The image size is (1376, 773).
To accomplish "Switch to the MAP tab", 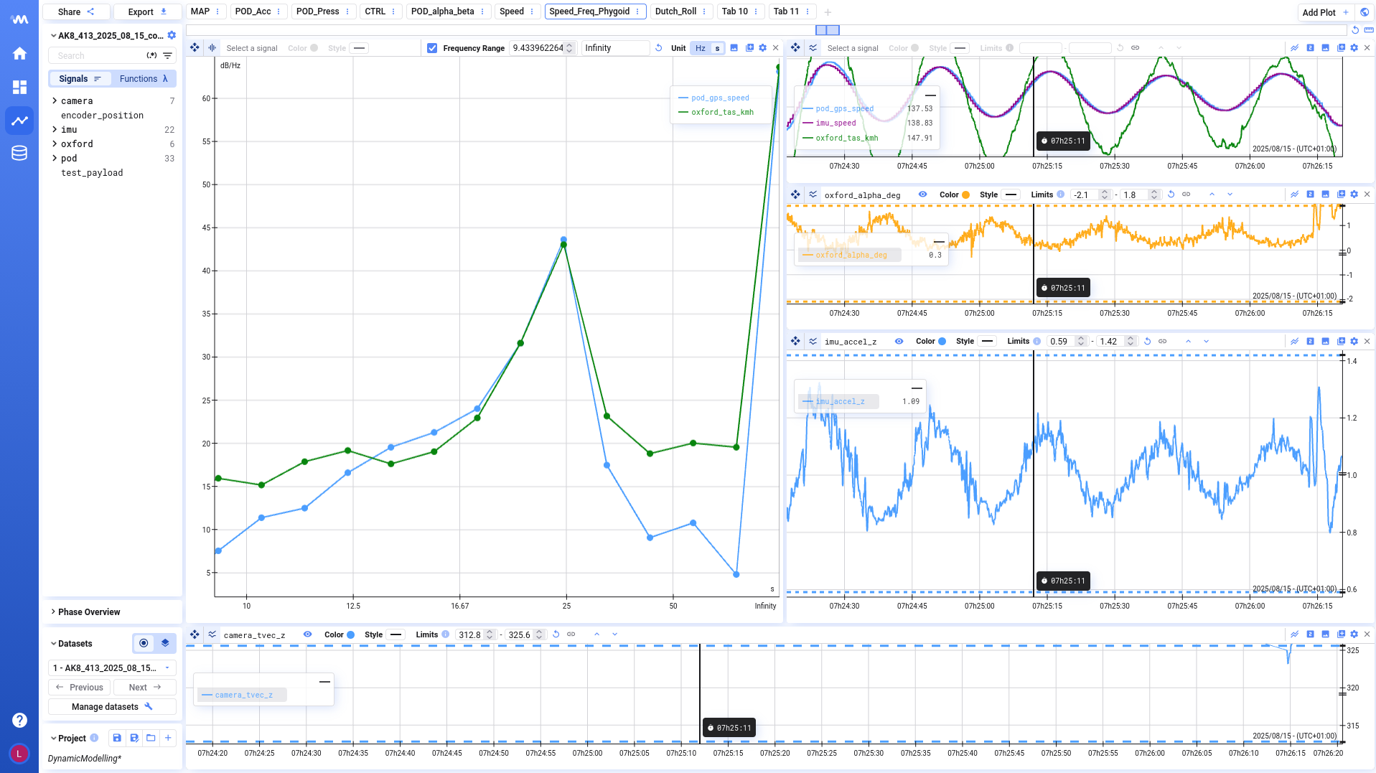I will point(200,11).
